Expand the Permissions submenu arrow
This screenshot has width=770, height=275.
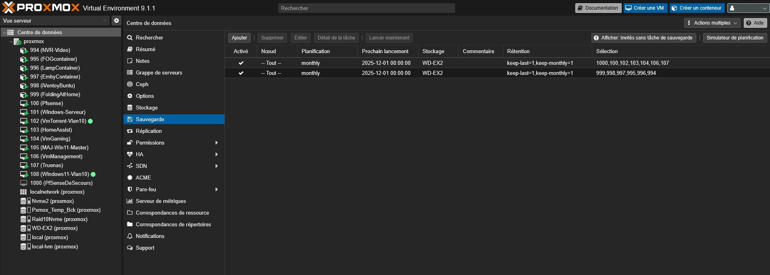tap(216, 143)
